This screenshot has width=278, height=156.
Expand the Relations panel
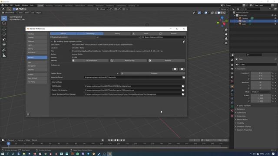pos(241,109)
